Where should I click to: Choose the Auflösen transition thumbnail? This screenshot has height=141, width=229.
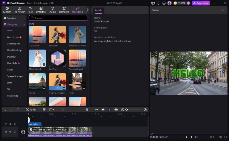point(58,34)
